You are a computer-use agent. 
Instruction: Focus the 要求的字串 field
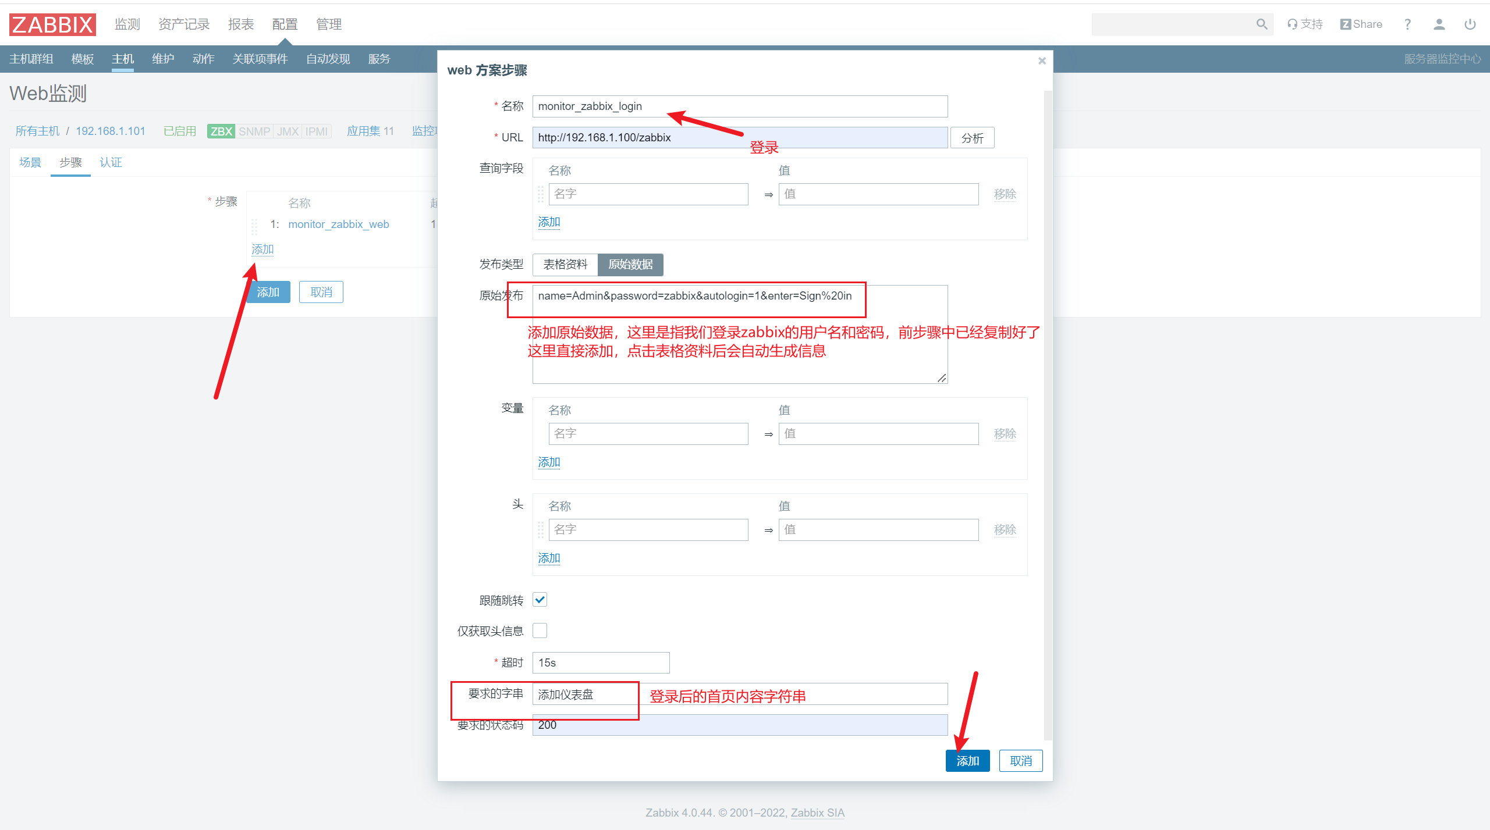[x=740, y=694]
